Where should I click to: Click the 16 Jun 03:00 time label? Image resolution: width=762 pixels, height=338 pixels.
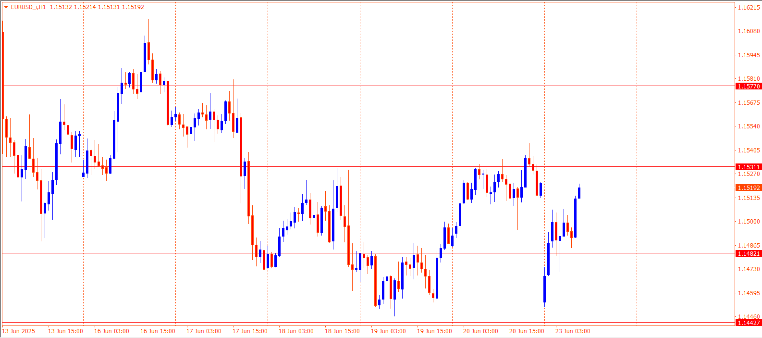coord(111,331)
